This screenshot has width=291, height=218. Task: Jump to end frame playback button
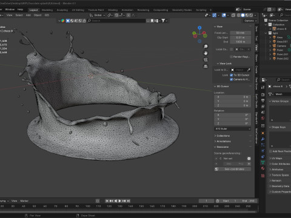point(129,201)
